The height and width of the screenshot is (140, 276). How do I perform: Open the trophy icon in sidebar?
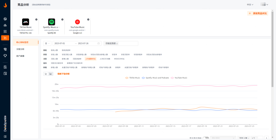(x=5, y=55)
